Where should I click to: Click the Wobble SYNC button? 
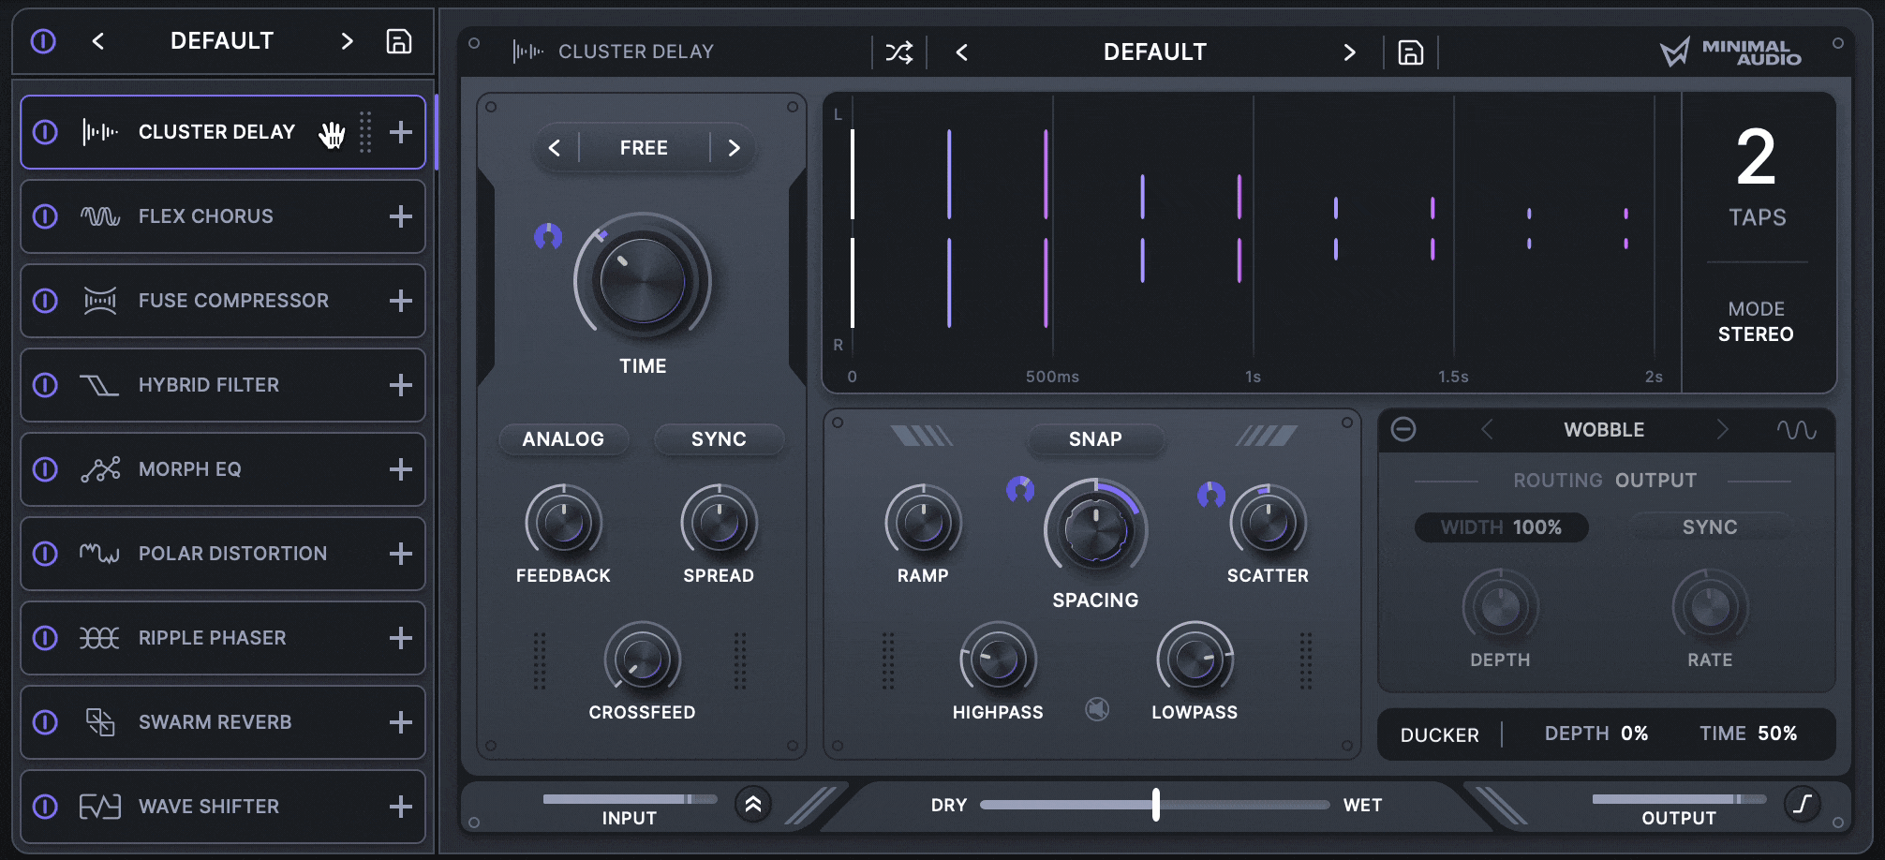[x=1710, y=527]
